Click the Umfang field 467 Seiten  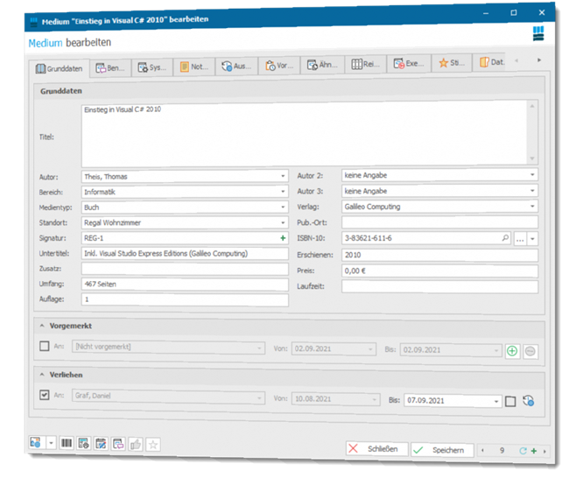point(185,285)
